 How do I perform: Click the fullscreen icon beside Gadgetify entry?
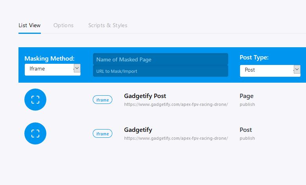click(x=35, y=133)
